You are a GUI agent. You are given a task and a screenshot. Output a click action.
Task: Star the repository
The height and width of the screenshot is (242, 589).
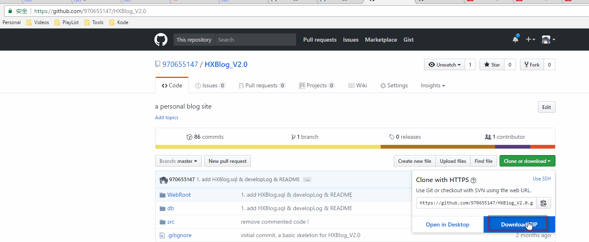click(x=492, y=64)
